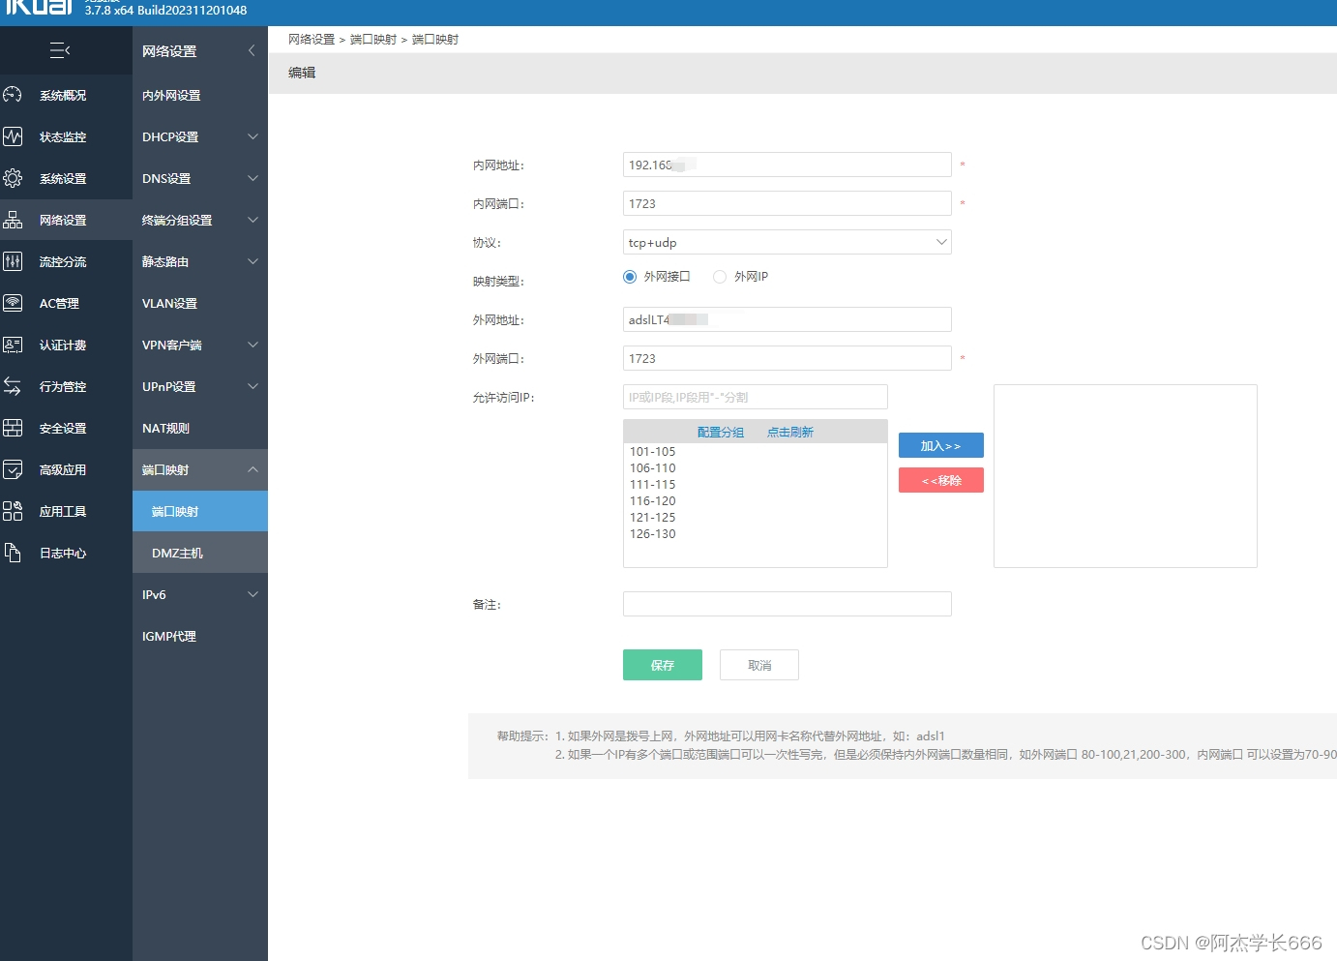Select group 126-130 in the list

[x=653, y=534]
